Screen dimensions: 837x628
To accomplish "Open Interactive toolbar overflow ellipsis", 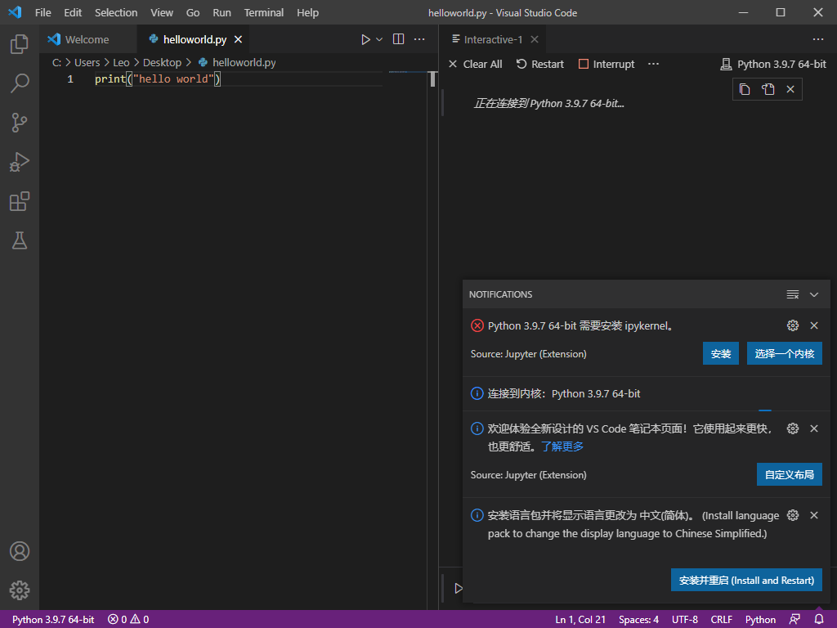I will click(x=653, y=64).
